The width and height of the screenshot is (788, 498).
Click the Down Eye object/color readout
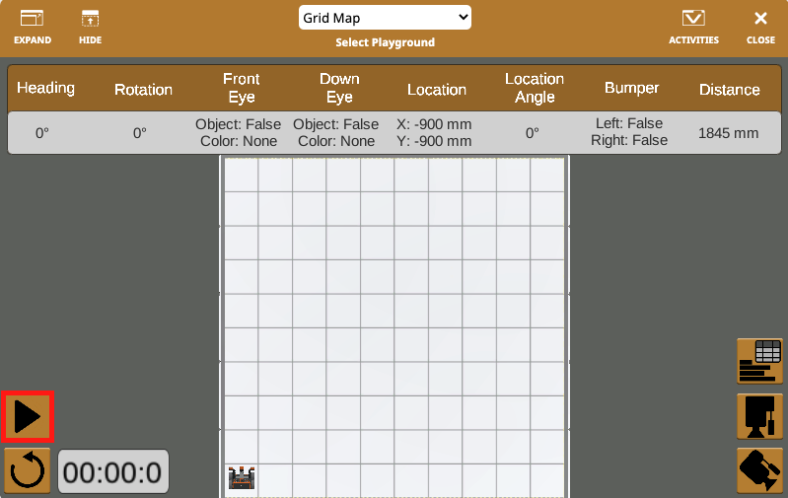[336, 132]
